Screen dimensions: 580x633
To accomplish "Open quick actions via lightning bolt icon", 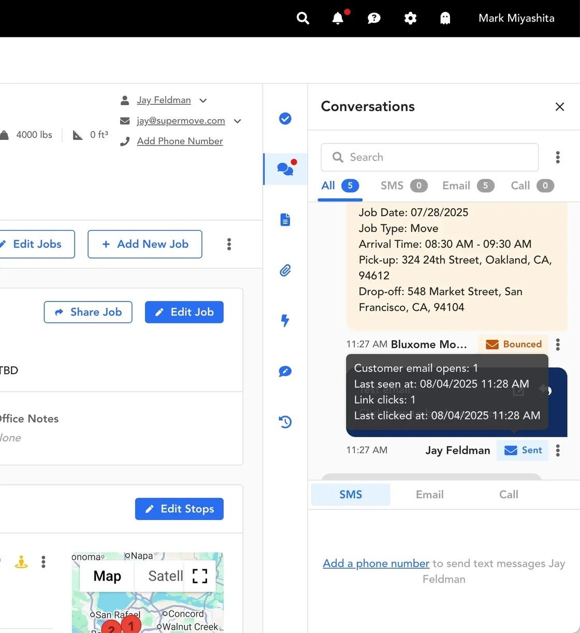I will pos(285,321).
